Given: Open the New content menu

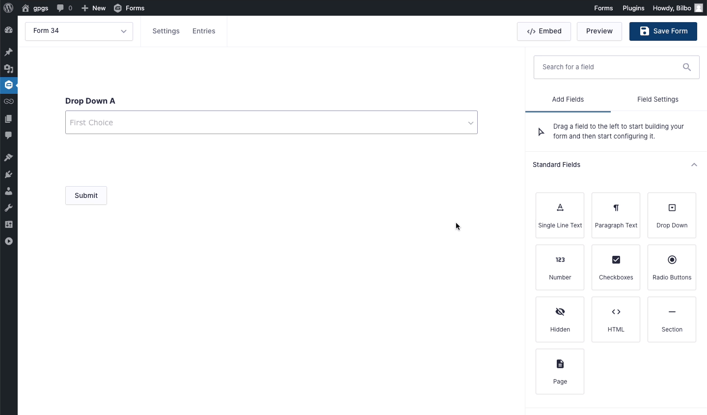Looking at the screenshot, I should 93,8.
